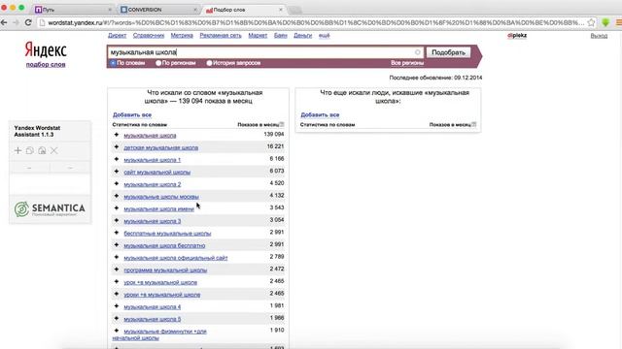This screenshot has height=349, width=622.
Task: Close the 'CONVERSION' browser tab
Action: 195,10
